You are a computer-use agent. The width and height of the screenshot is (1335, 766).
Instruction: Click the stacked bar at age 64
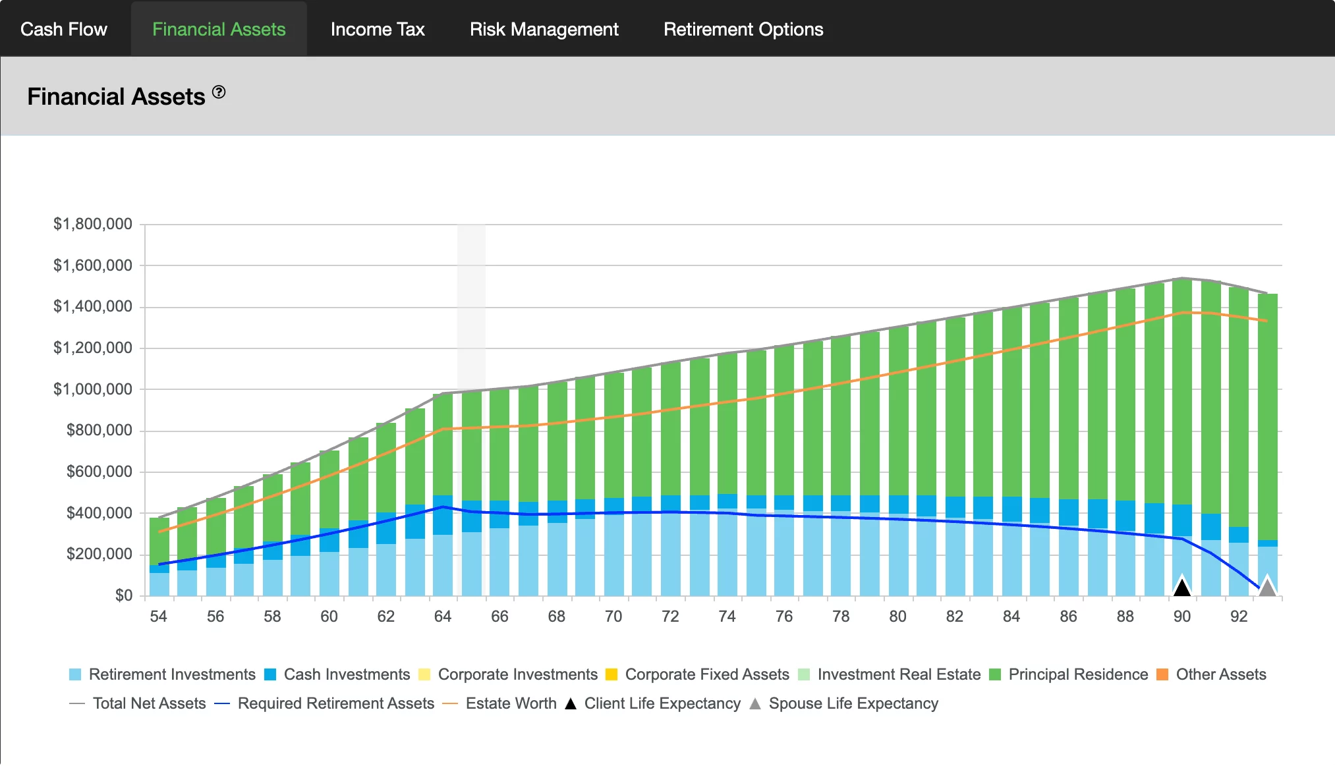443,461
